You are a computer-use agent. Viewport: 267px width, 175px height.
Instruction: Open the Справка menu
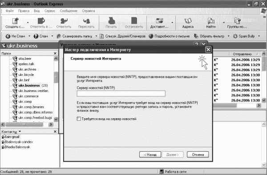[x=89, y=11]
